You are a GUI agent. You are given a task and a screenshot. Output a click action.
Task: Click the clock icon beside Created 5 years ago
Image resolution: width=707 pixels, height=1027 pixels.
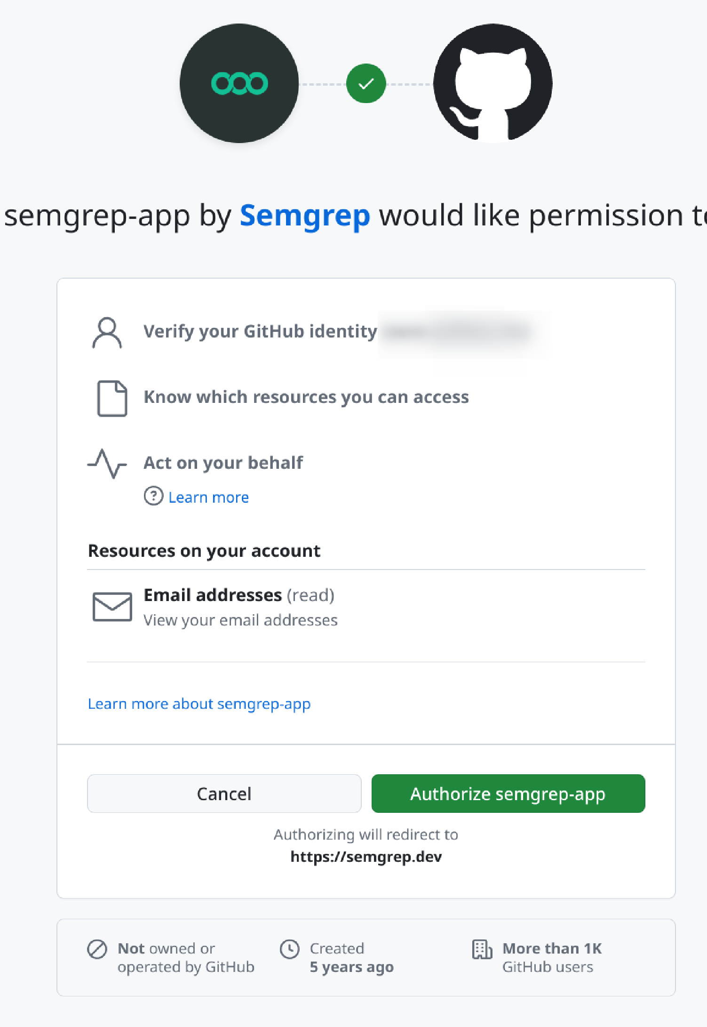pyautogui.click(x=290, y=949)
